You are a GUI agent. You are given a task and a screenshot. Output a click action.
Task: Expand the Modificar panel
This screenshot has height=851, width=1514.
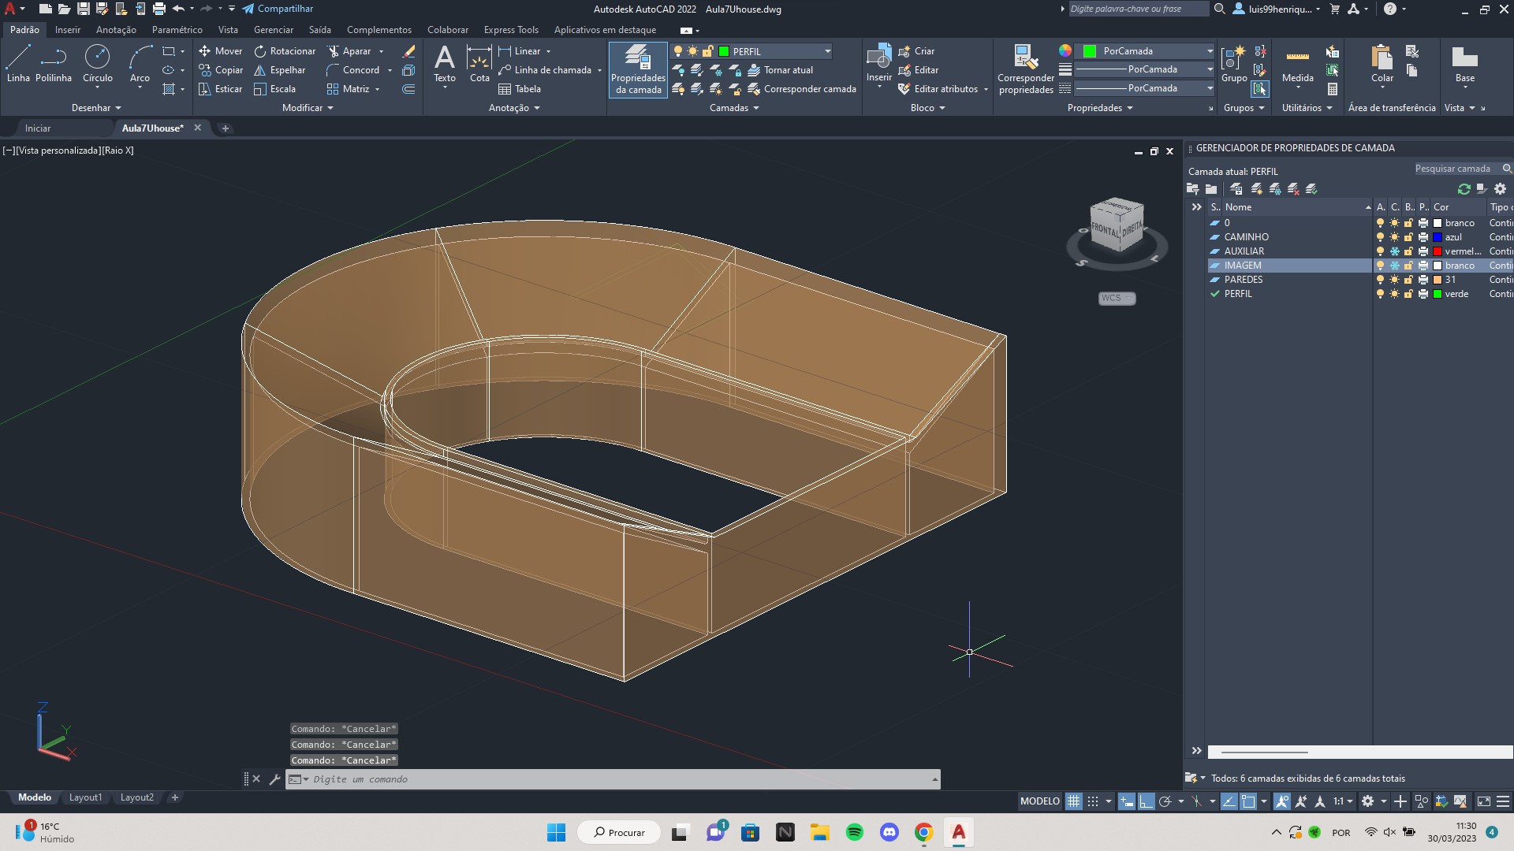(x=308, y=108)
